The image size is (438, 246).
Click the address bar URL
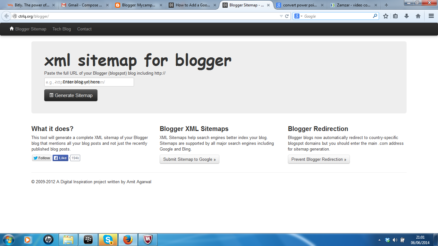coord(33,16)
